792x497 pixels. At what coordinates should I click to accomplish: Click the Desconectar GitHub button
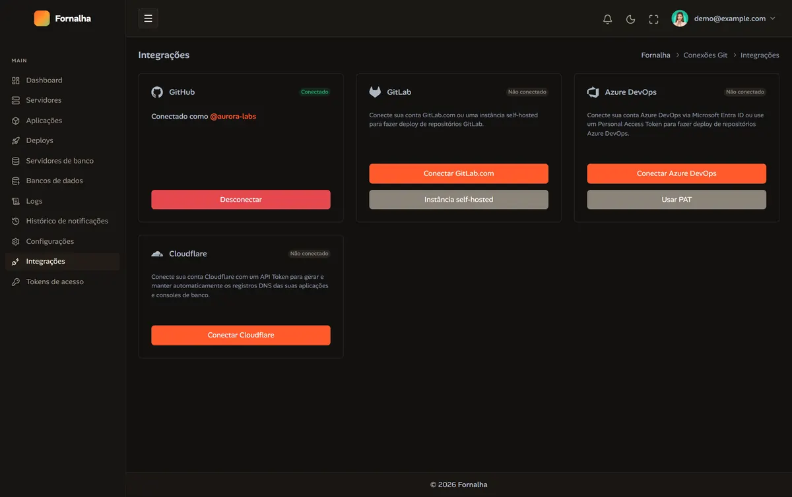241,200
